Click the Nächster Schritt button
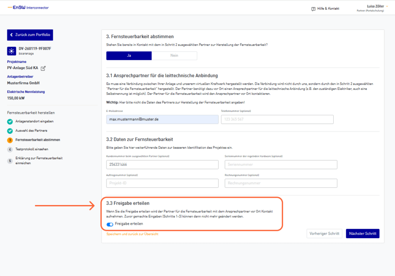Viewport: 395px width, 276px height. (x=362, y=234)
